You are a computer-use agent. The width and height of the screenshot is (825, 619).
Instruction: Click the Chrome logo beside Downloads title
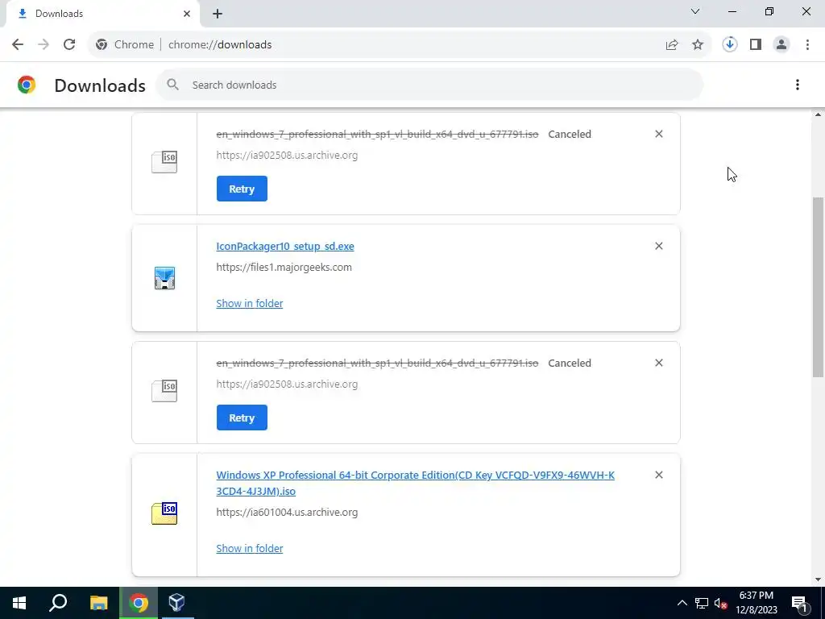coord(27,85)
